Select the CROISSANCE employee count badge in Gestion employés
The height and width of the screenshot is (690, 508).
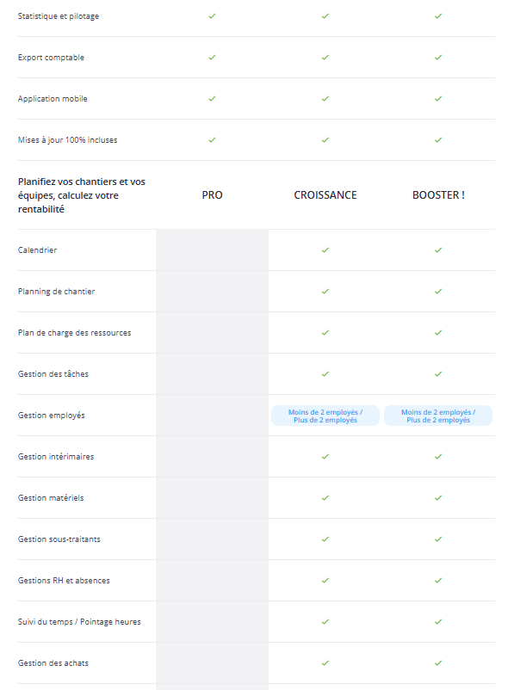pos(325,416)
